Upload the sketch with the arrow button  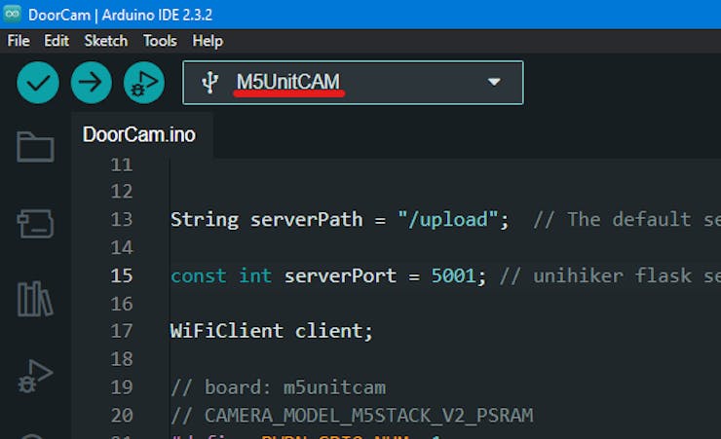[x=91, y=83]
